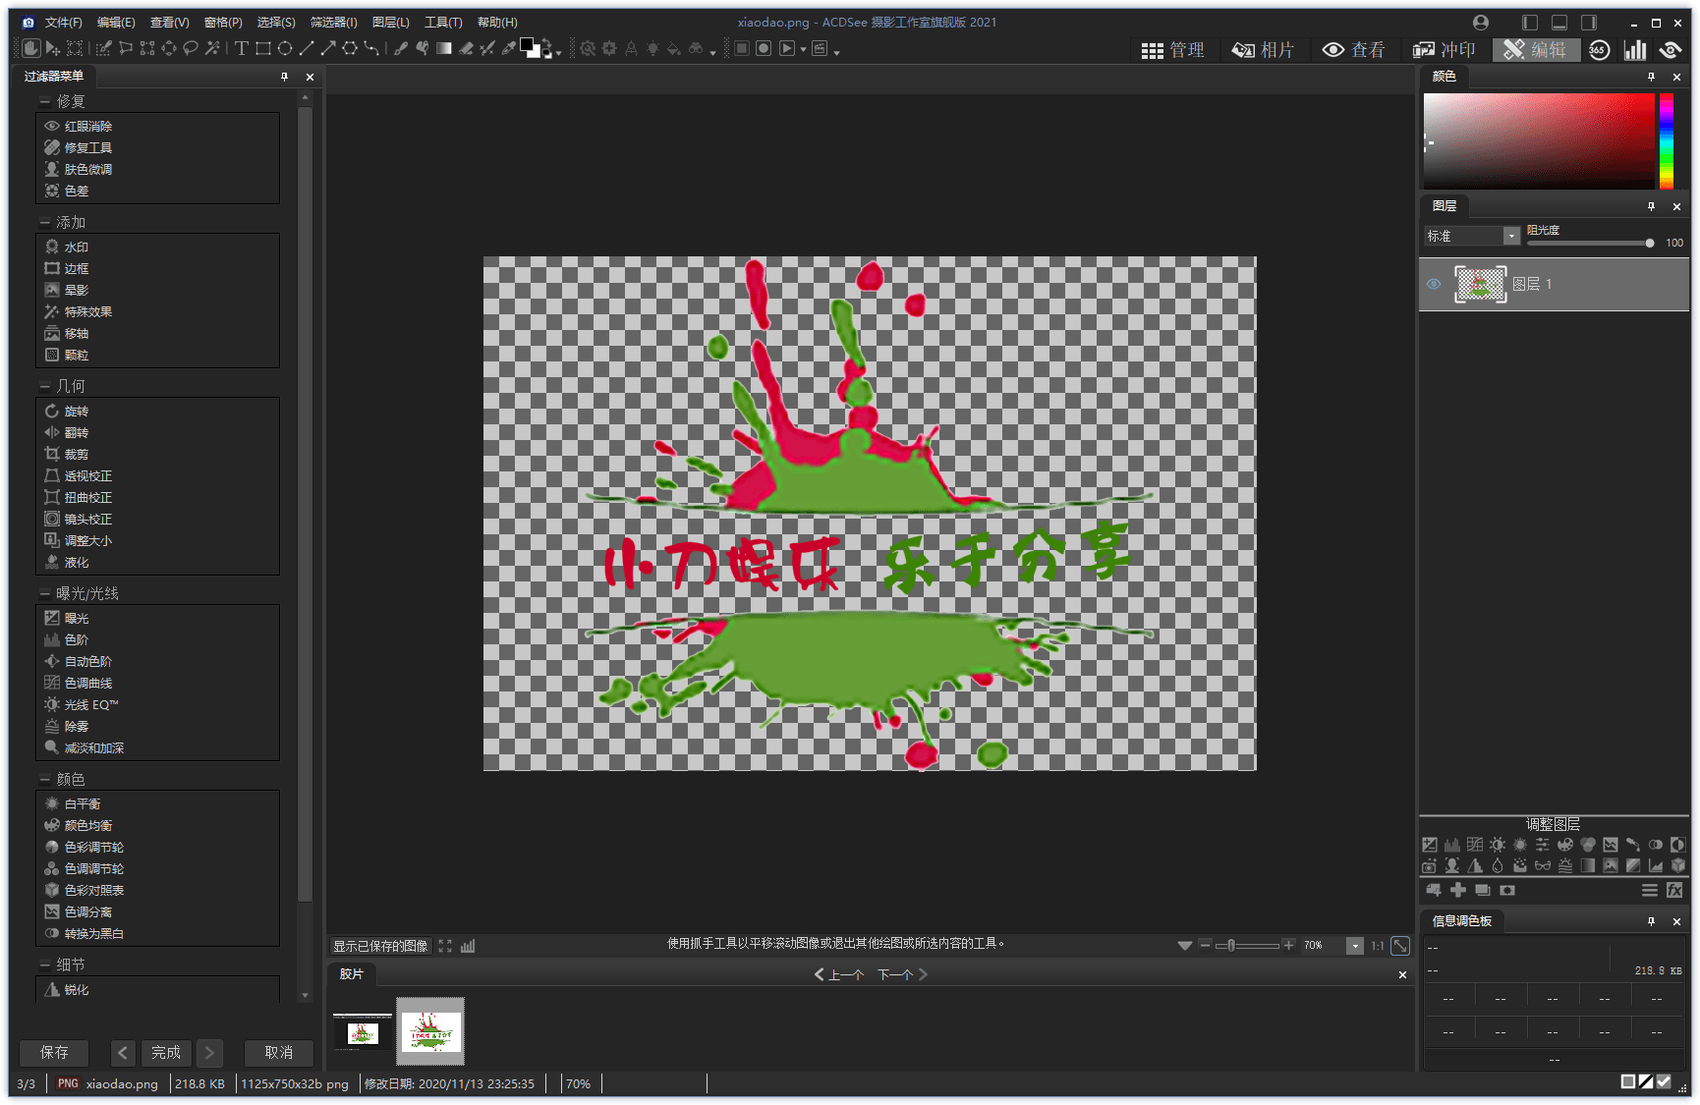Open the layer blend mode dropdown showing 标准
The image size is (1700, 1105).
pos(1511,236)
